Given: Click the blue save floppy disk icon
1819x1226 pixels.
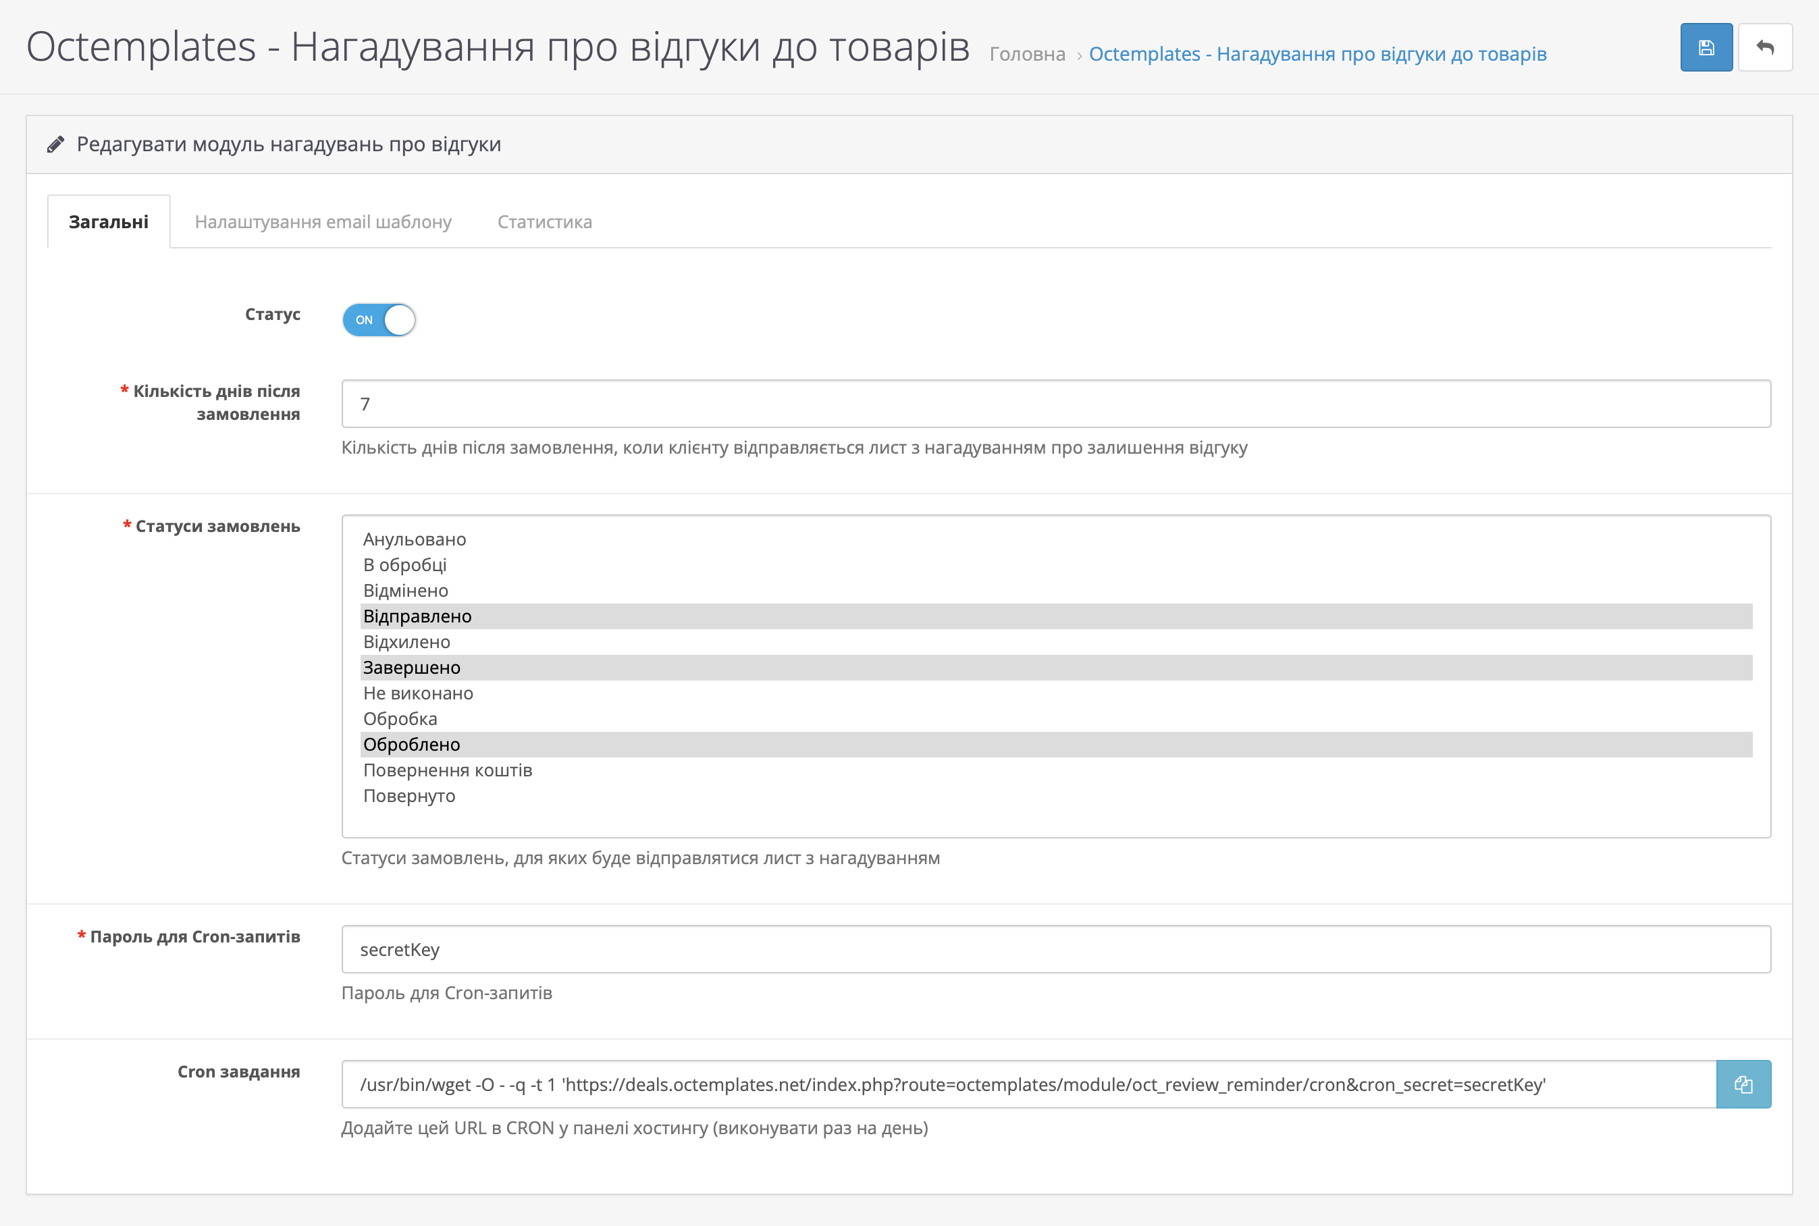Looking at the screenshot, I should [1706, 48].
